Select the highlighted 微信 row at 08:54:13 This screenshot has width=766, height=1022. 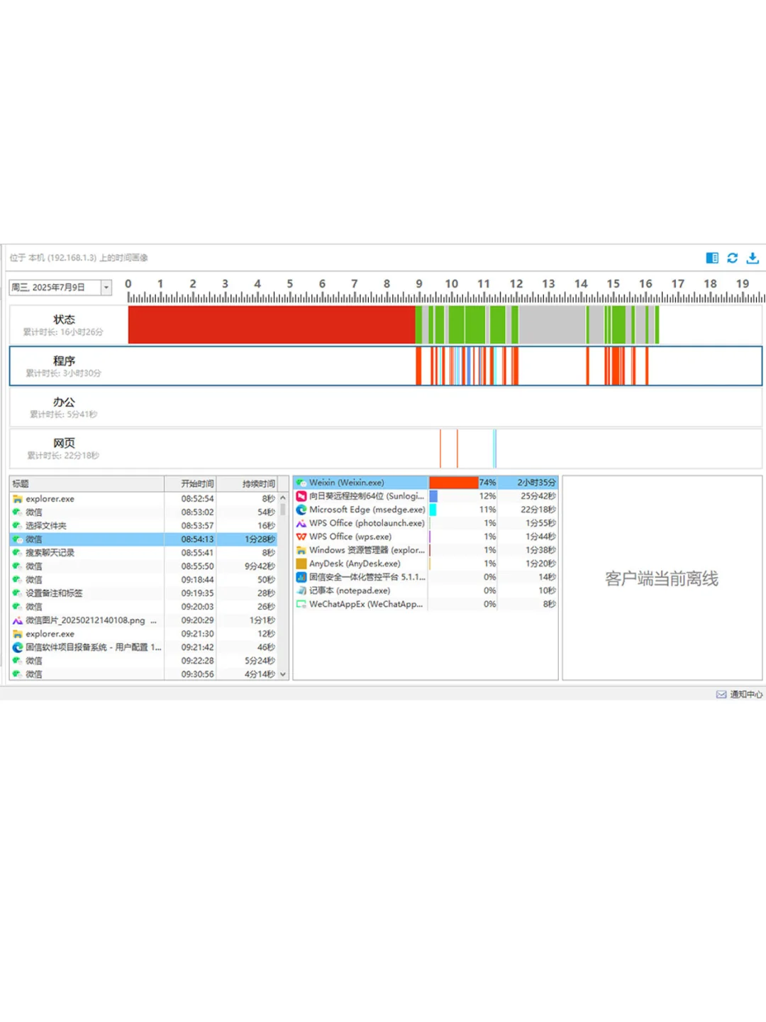coord(143,539)
